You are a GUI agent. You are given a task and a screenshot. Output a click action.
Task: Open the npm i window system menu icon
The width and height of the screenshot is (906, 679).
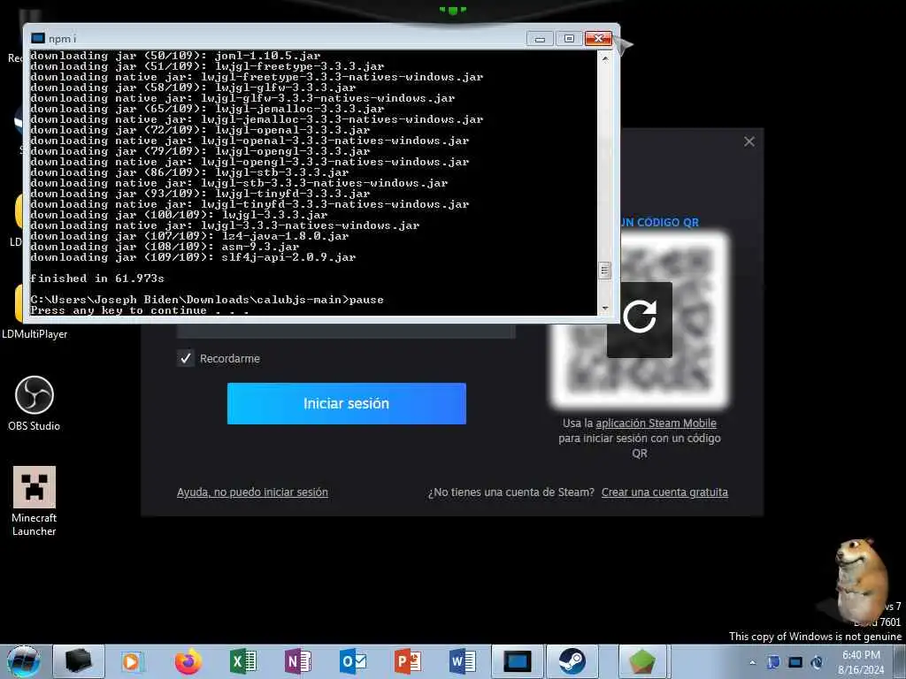coord(38,38)
